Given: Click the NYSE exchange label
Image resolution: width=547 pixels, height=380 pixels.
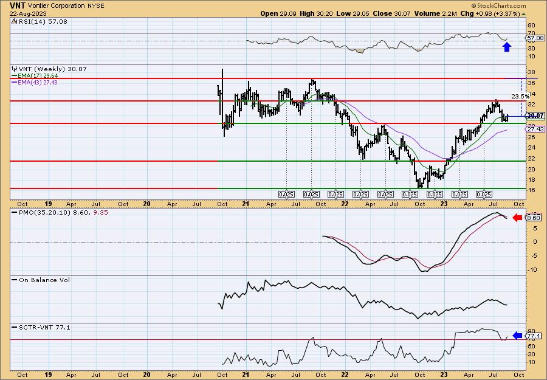Looking at the screenshot, I should 95,5.
